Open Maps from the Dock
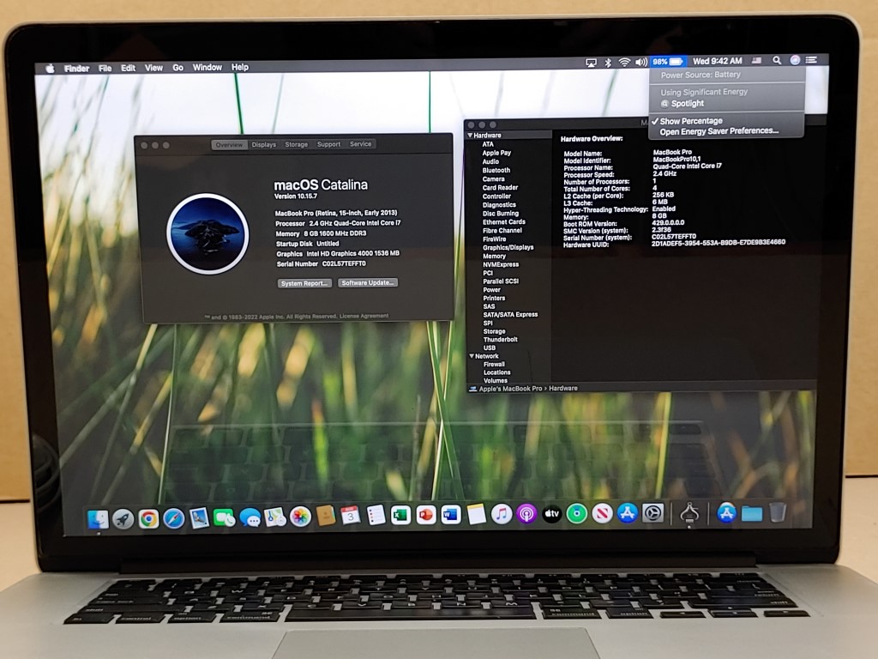 [x=275, y=517]
